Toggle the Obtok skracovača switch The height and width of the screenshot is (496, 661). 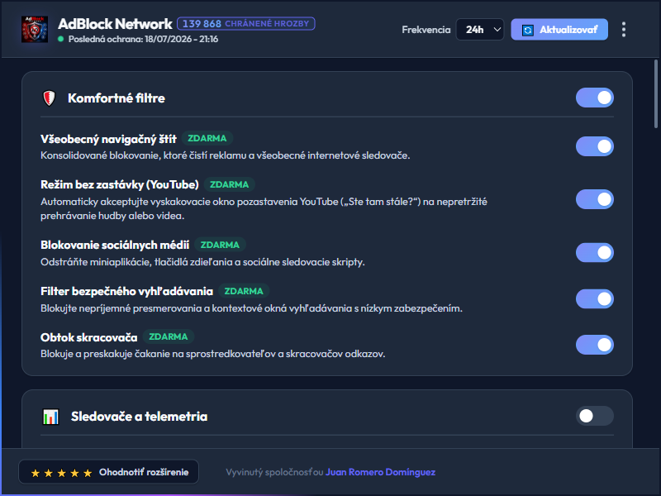click(x=594, y=345)
